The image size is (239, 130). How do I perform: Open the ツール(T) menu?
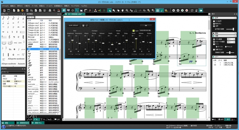coord(49,6)
